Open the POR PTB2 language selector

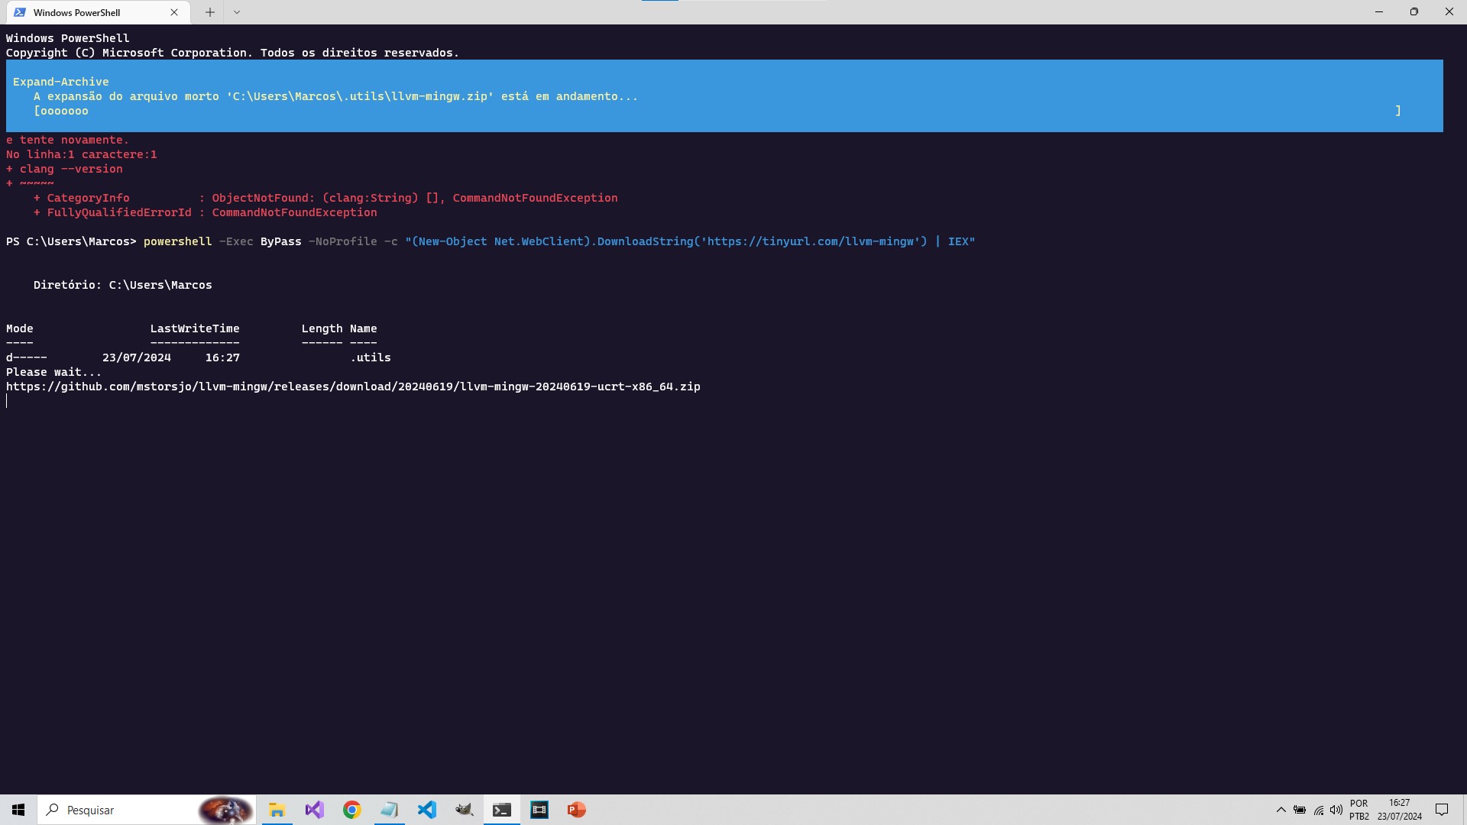1359,810
